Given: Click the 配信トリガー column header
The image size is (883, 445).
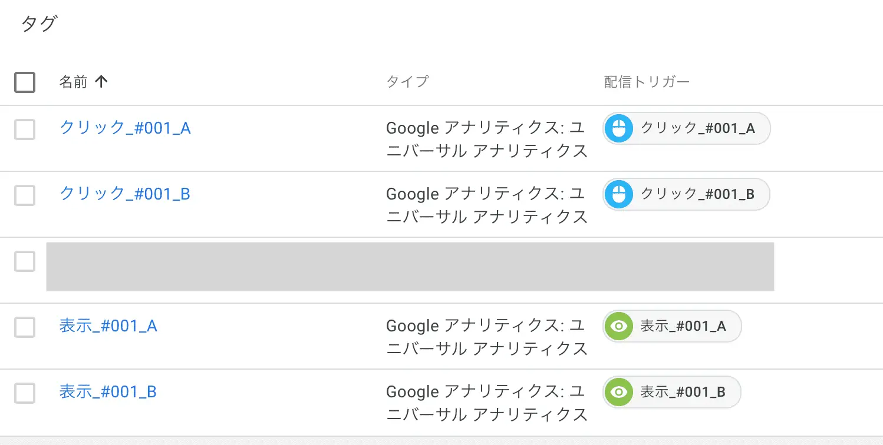Looking at the screenshot, I should coord(647,82).
